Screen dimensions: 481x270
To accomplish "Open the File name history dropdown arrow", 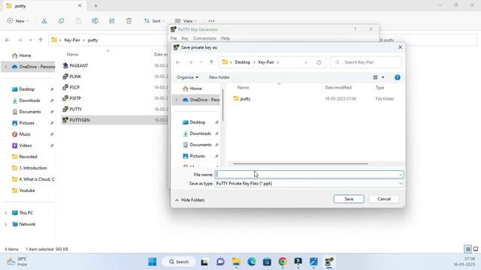I will (x=401, y=175).
